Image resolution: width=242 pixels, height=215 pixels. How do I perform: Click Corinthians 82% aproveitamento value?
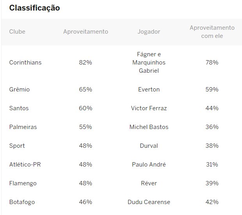pyautogui.click(x=85, y=63)
